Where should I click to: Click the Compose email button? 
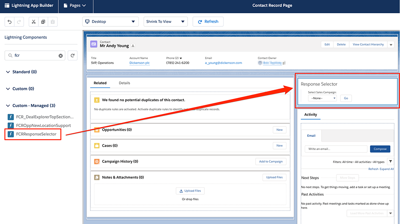pyautogui.click(x=380, y=149)
